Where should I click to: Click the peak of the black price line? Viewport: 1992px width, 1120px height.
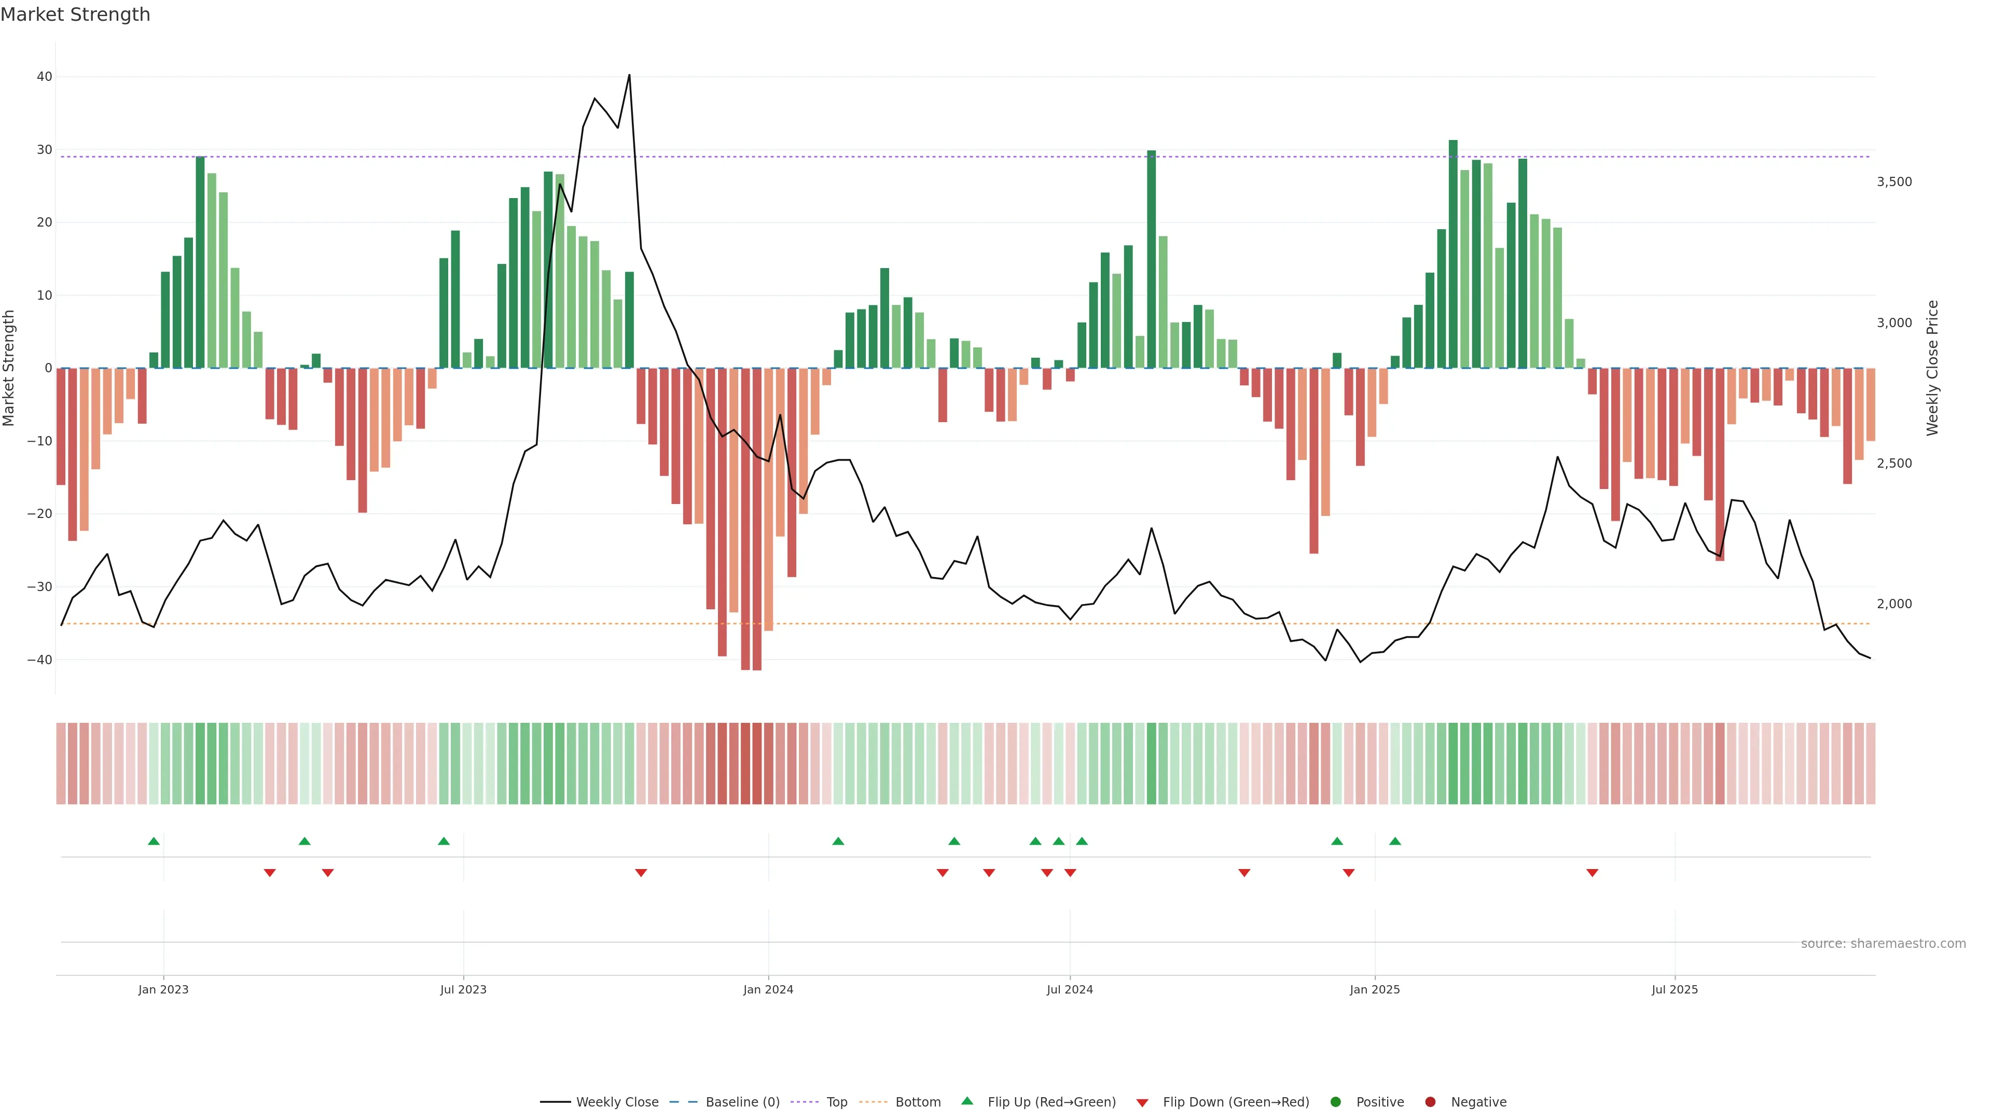(629, 76)
